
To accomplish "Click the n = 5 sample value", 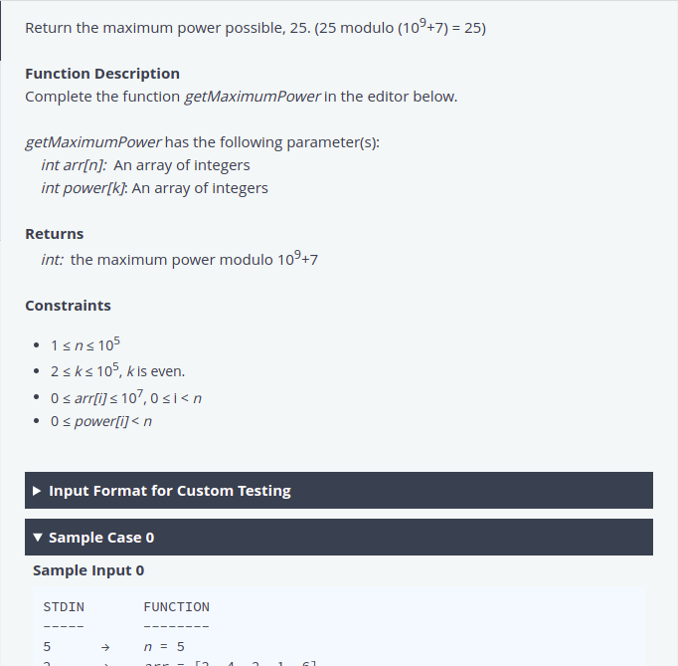I will pos(164,647).
